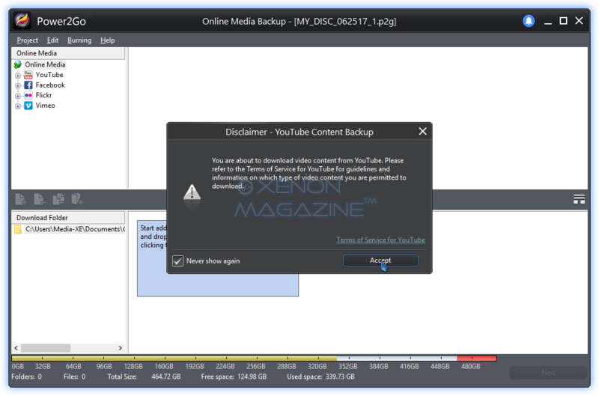
Task: Click the greyed Next button
Action: [548, 372]
